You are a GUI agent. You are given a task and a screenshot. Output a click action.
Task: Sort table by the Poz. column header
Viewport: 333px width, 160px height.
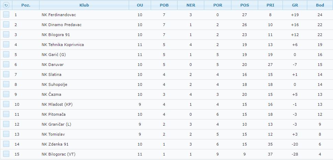(x=26, y=5)
